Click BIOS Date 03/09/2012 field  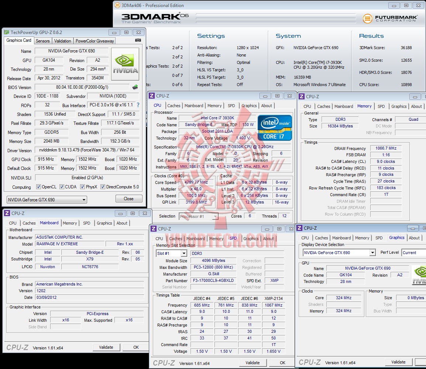click(90, 297)
